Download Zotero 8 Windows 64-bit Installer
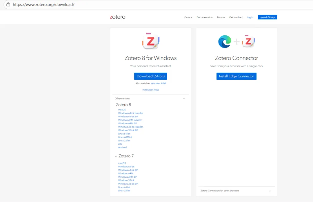This screenshot has height=209, width=313. coord(130,113)
